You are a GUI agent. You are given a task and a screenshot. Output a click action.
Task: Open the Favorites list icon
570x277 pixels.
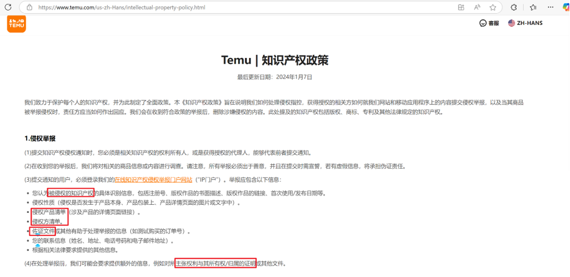click(x=533, y=7)
